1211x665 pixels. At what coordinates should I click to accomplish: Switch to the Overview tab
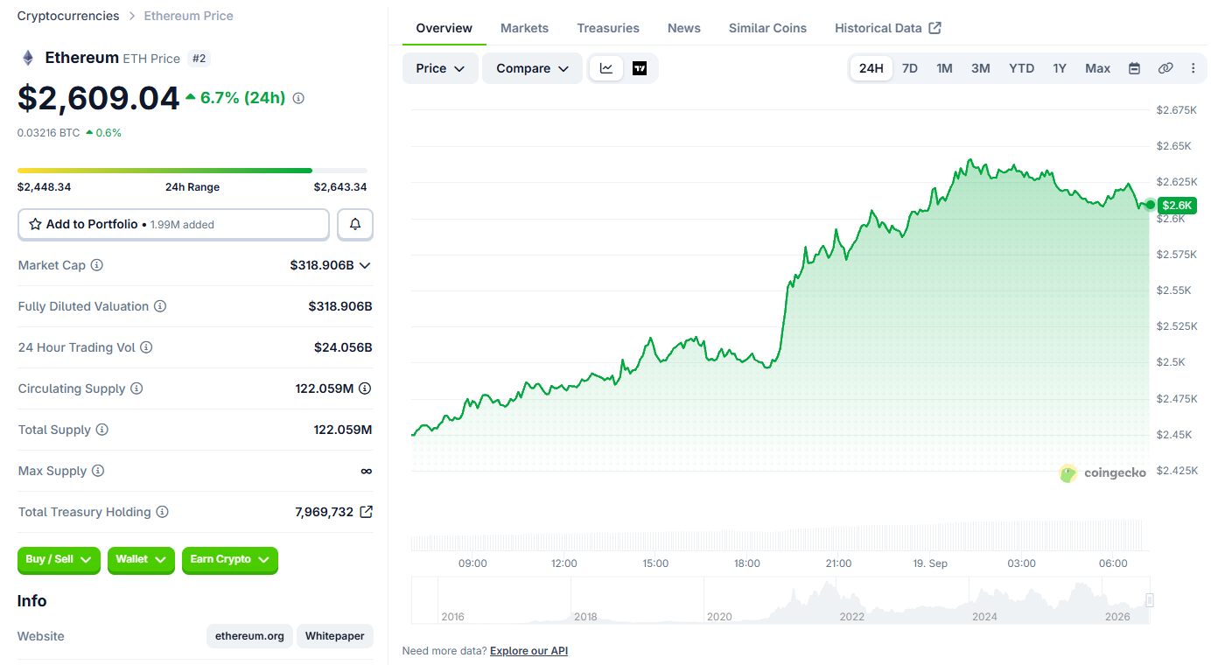[x=444, y=28]
